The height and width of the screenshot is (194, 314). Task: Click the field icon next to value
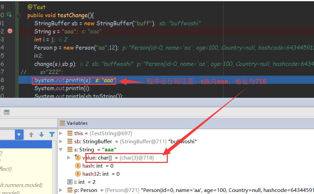78,157
